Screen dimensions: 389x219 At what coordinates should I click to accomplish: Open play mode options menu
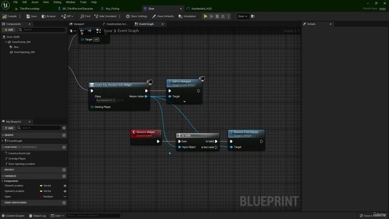click(x=229, y=16)
